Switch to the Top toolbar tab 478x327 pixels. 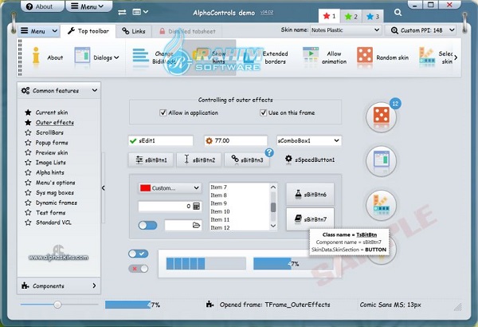[88, 31]
